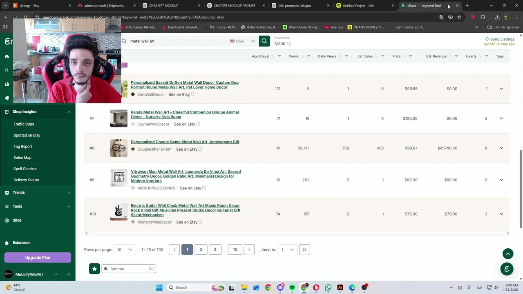
Task: Open Traffic Stats in sidebar
Action: [24, 124]
